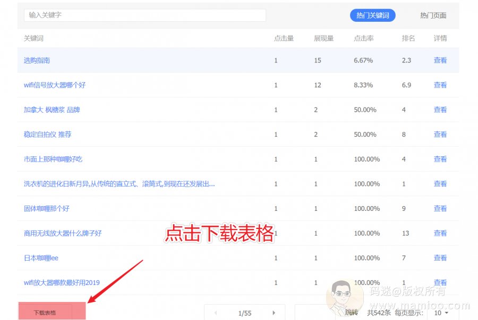Click the 点击率 column header
Screen dimensions: 478x320
pyautogui.click(x=364, y=38)
